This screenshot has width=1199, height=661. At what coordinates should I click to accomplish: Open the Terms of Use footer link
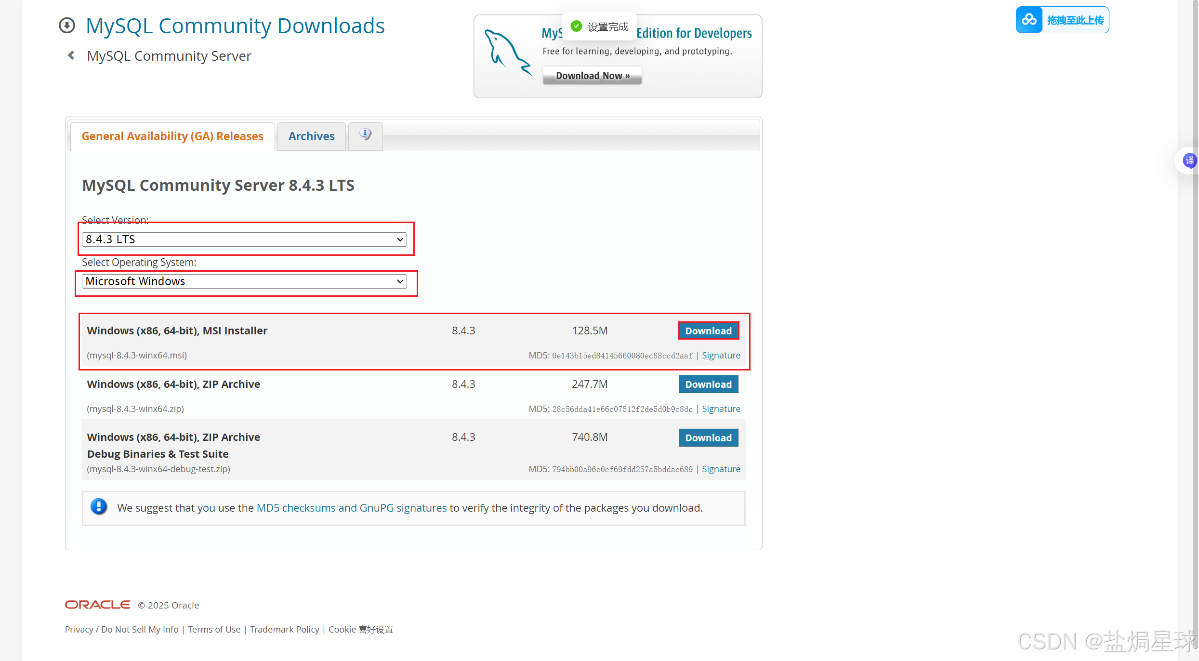pyautogui.click(x=214, y=630)
